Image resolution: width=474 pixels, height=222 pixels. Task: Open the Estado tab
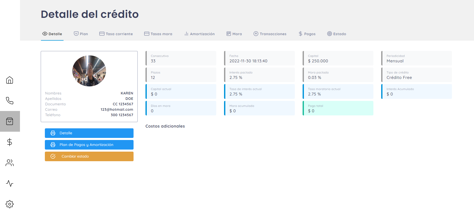click(x=337, y=34)
